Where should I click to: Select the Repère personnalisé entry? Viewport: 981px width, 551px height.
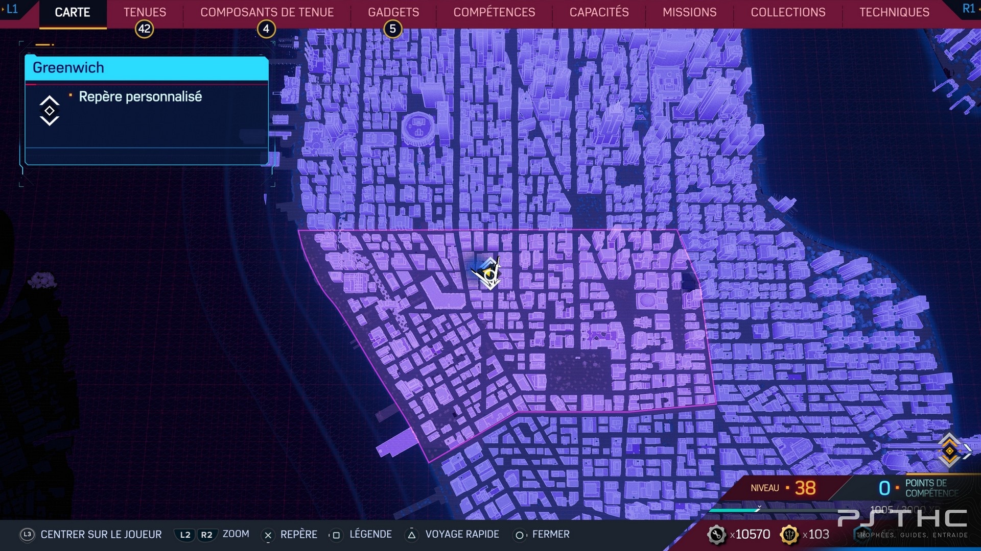coord(141,96)
